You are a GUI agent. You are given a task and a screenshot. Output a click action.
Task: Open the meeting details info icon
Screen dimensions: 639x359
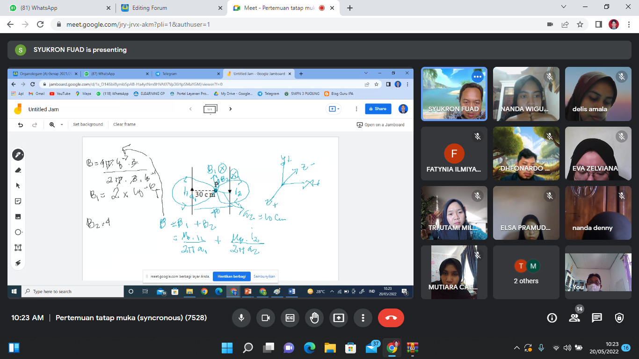[552, 318]
